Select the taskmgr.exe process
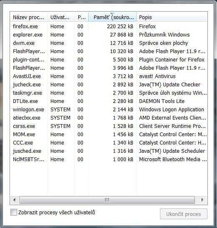The height and width of the screenshot is (228, 217). pos(109,93)
